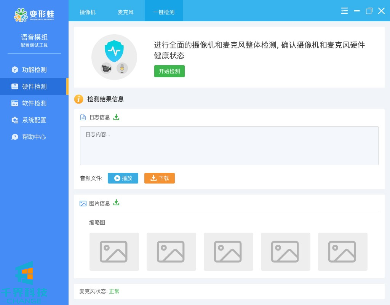This screenshot has width=390, height=305.
Task: Play the audio file with 播放
Action: pos(123,178)
